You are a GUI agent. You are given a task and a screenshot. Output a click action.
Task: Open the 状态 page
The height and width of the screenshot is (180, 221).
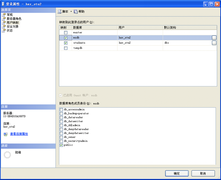click(9, 30)
